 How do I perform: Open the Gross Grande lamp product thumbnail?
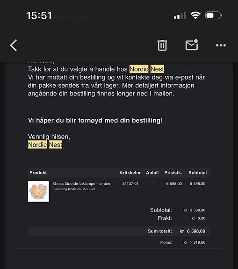[x=38, y=191]
